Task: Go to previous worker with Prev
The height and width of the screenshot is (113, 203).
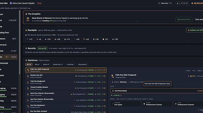Action: point(187,71)
